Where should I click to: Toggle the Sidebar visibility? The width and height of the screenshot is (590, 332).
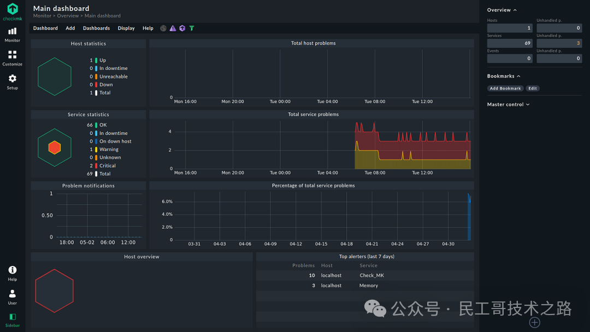tap(13, 321)
